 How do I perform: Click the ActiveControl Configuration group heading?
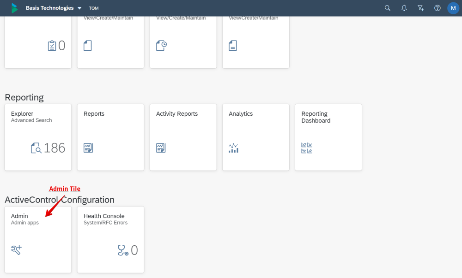(60, 200)
